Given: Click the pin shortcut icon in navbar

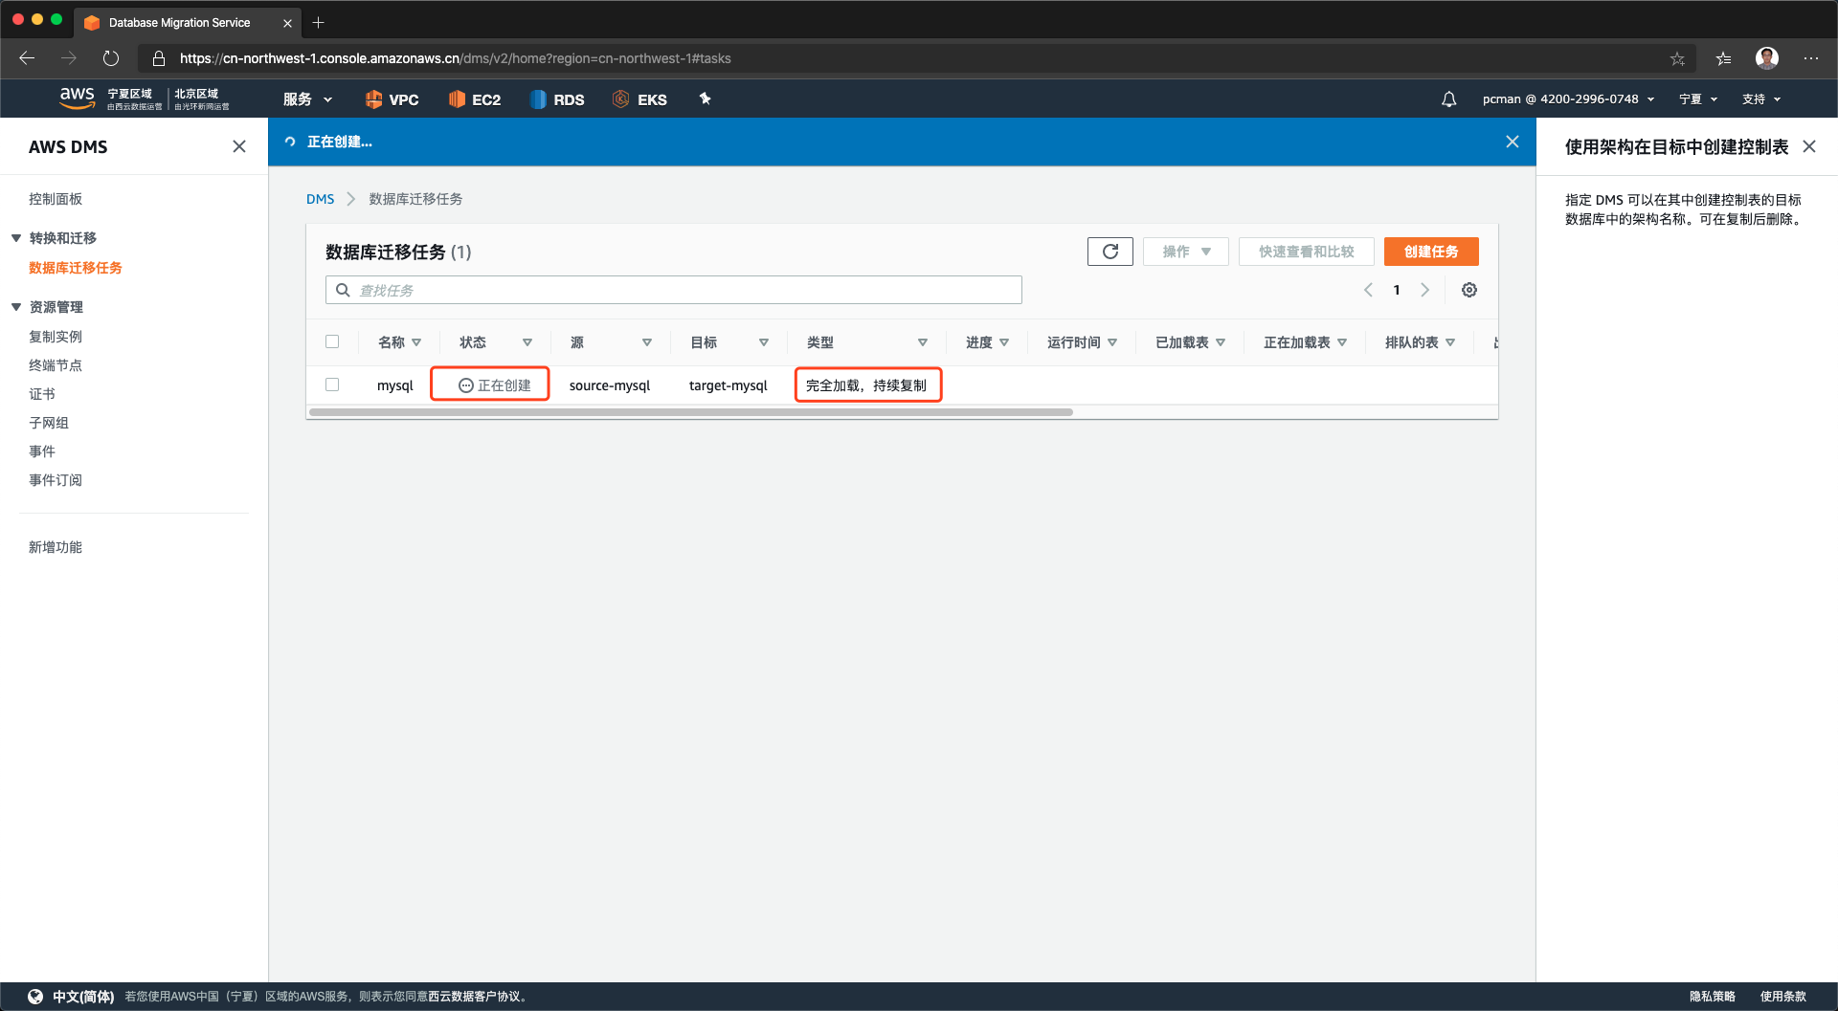Looking at the screenshot, I should click(x=705, y=99).
